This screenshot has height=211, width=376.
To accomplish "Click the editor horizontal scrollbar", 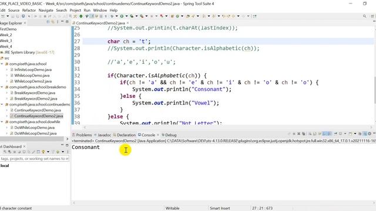I will pyautogui.click(x=228, y=127).
